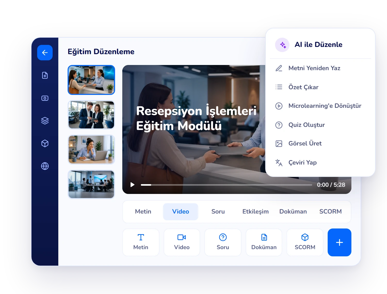
Task: Click Görsel Üret menu entry
Action: click(320, 143)
